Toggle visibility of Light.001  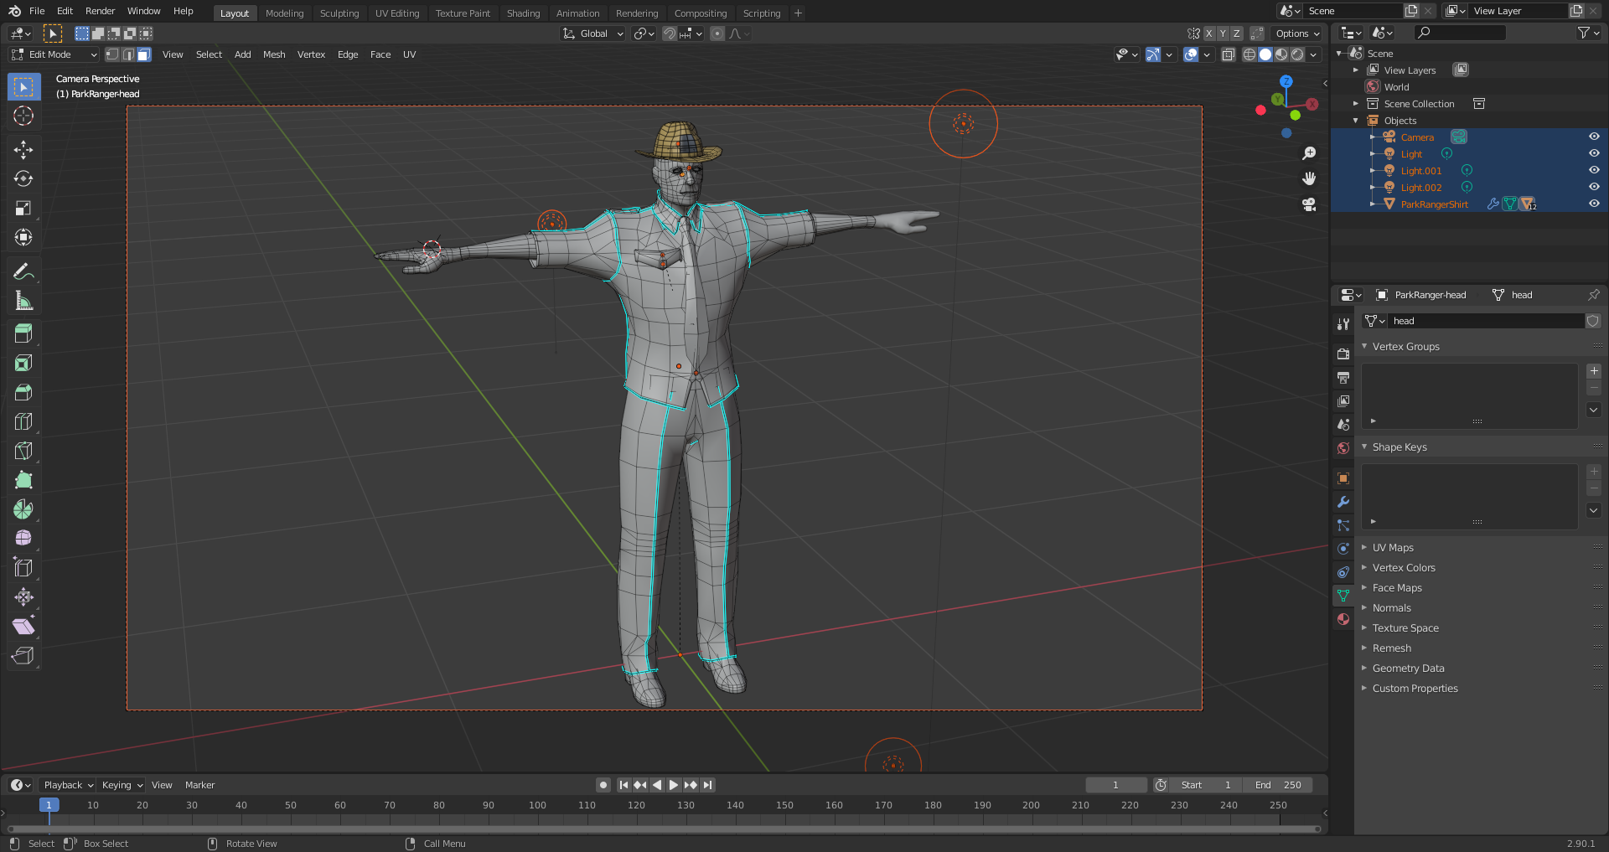1594,170
